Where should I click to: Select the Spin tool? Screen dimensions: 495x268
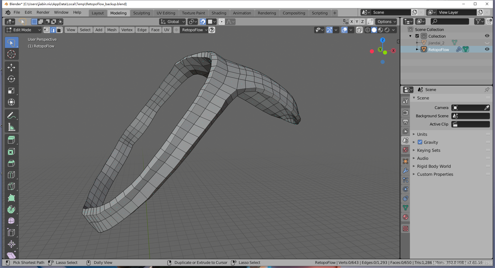(11, 210)
